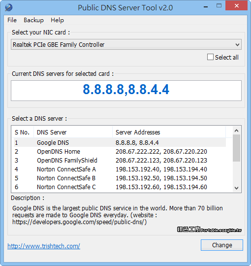This screenshot has width=251, height=266.
Task: Click the Server Addresses column header
Action: pyautogui.click(x=169, y=132)
